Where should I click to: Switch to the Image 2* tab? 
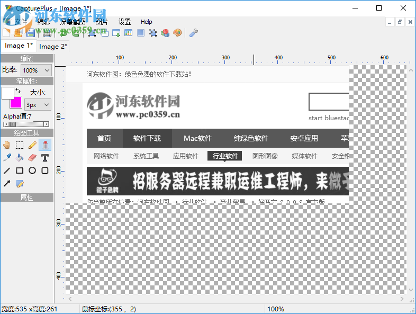click(53, 47)
